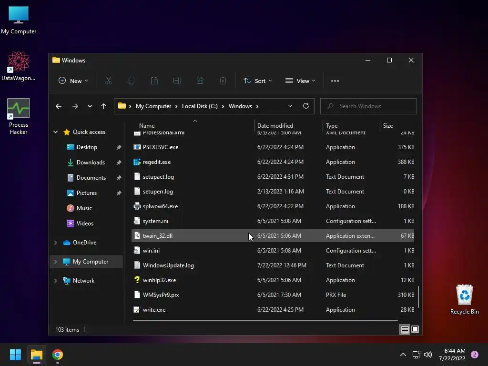Click the Cut scissors icon in toolbar
Image resolution: width=488 pixels, height=366 pixels.
[x=108, y=81]
